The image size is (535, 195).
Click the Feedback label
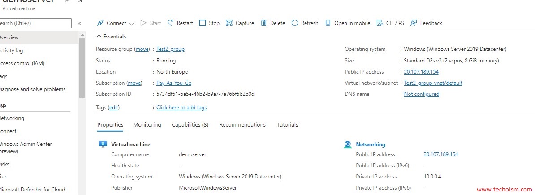[x=431, y=23]
